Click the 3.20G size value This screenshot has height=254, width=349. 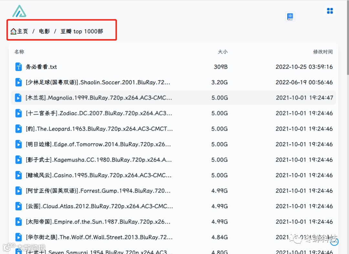(219, 82)
